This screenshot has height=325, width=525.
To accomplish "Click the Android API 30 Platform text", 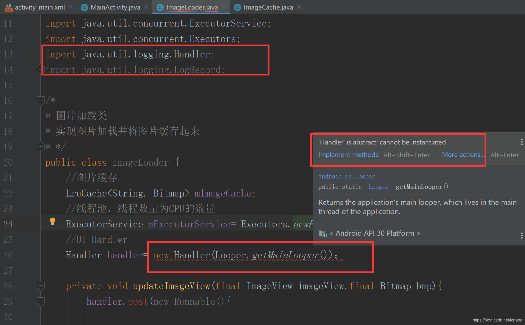I will pos(375,233).
